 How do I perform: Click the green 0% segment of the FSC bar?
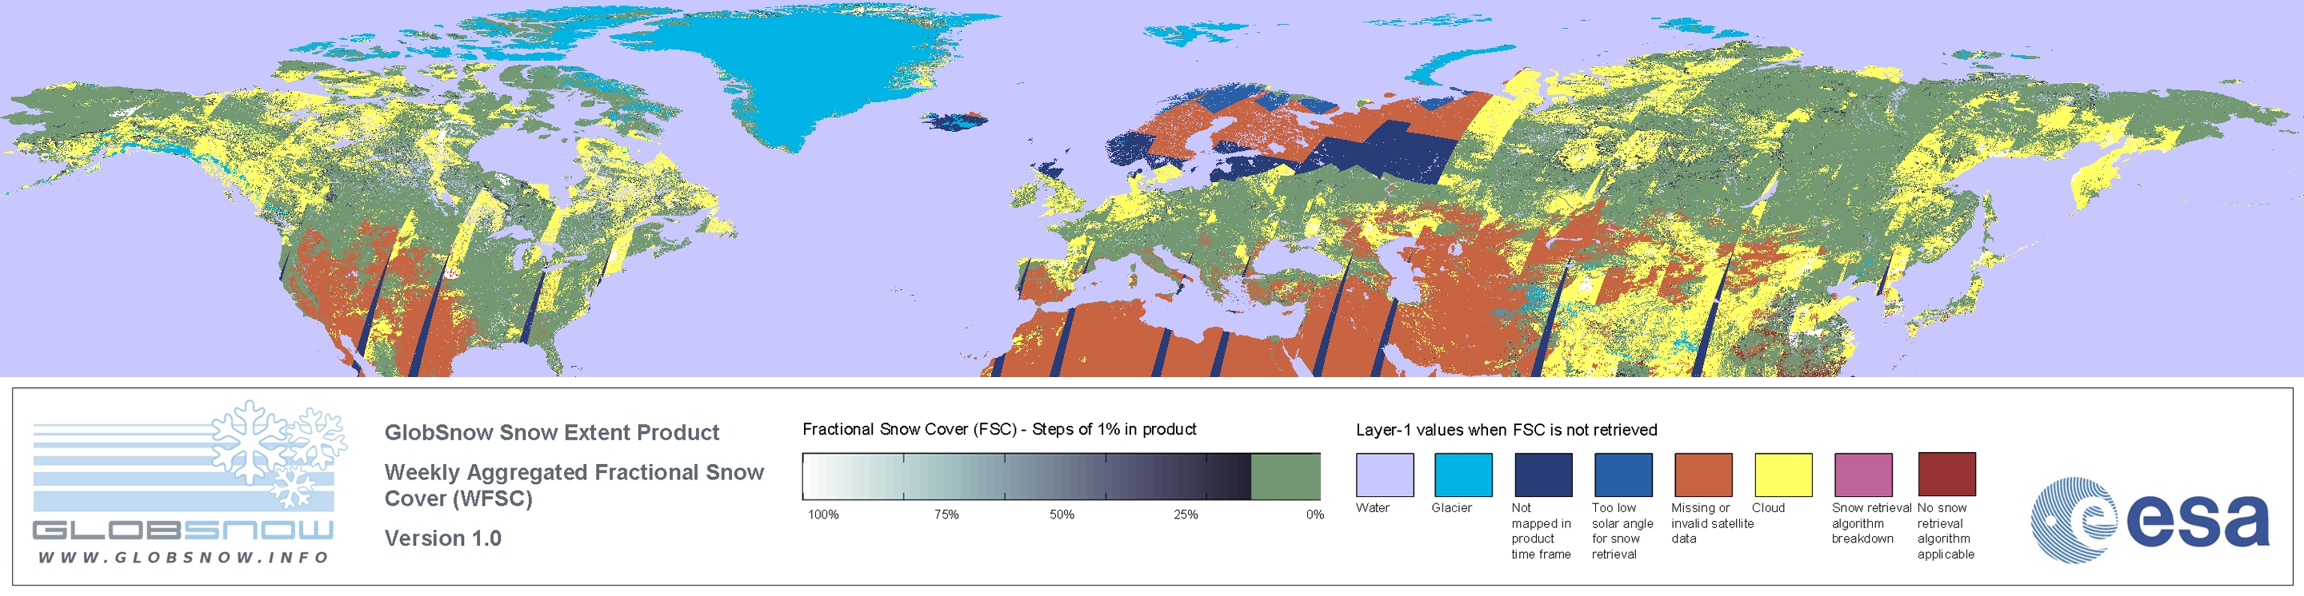(1286, 476)
